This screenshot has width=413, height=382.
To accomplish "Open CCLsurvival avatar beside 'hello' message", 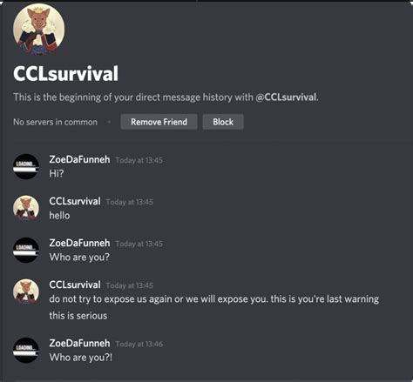I will (x=26, y=208).
